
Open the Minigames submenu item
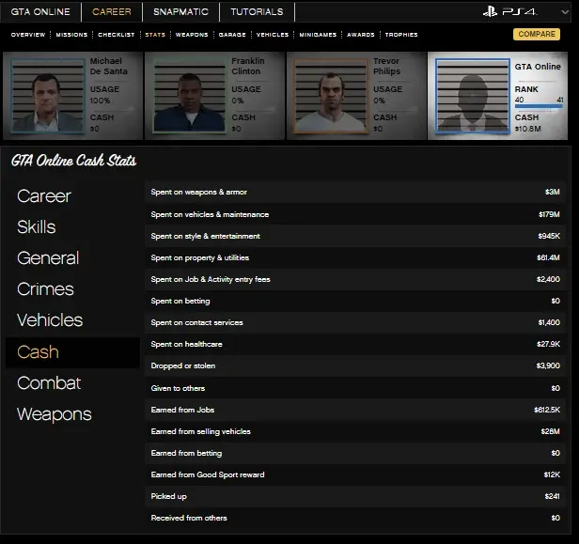pos(318,35)
